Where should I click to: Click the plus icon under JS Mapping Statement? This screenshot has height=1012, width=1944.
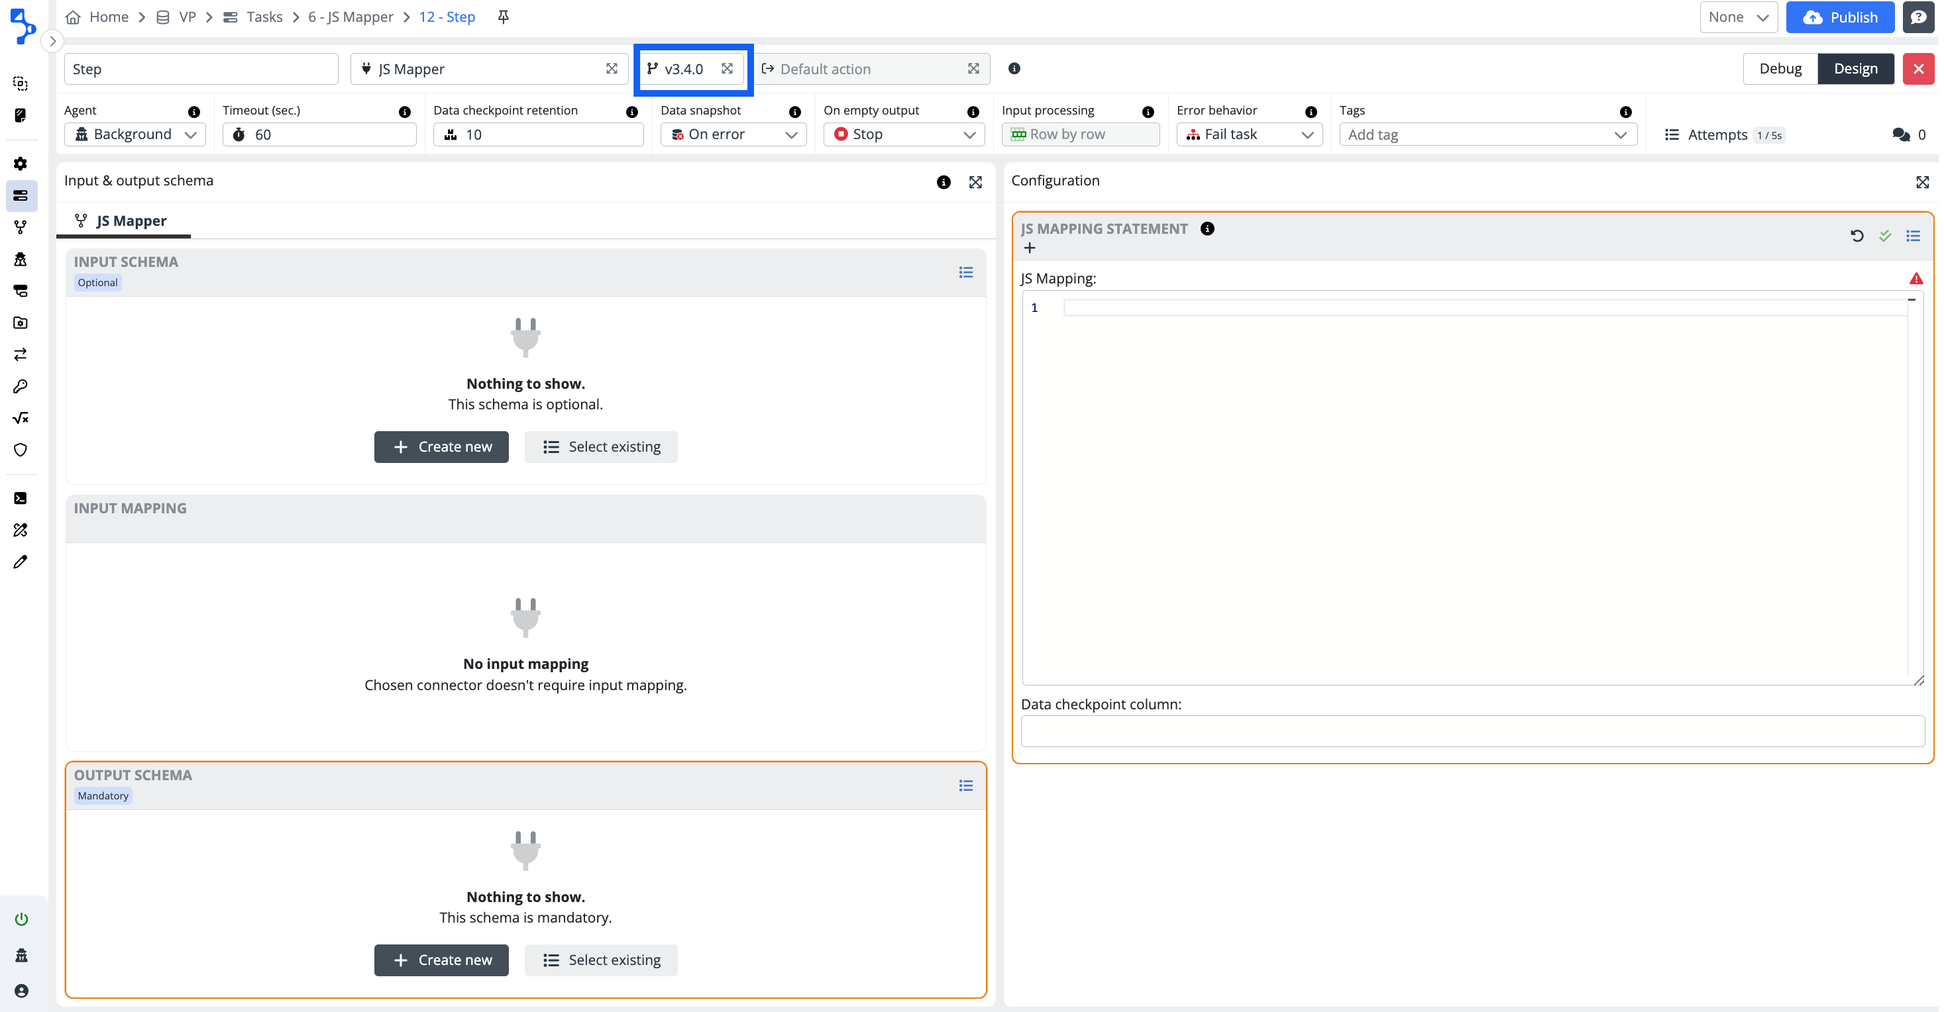(x=1030, y=248)
